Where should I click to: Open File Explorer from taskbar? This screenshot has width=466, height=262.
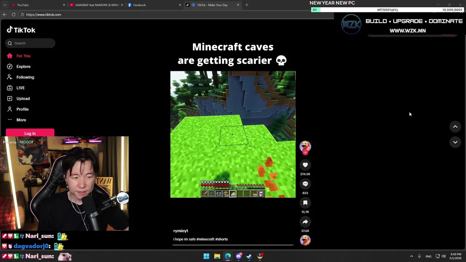[217, 256]
